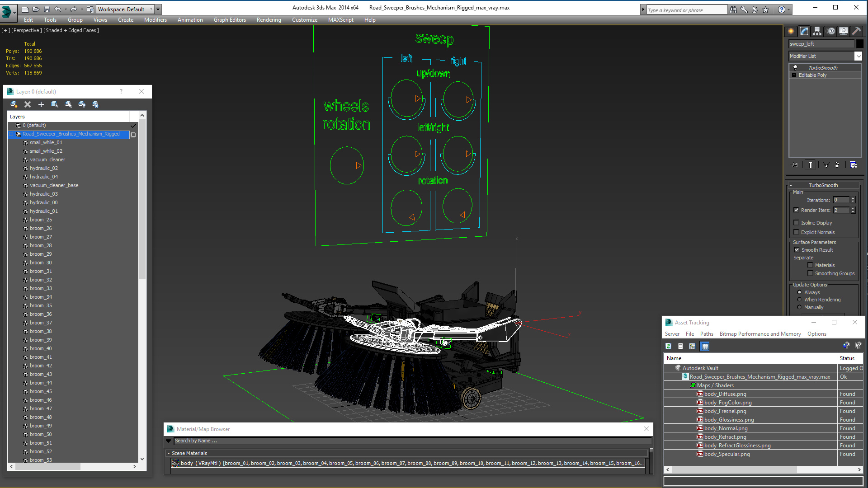Open the Motion command panel tab

tap(830, 31)
